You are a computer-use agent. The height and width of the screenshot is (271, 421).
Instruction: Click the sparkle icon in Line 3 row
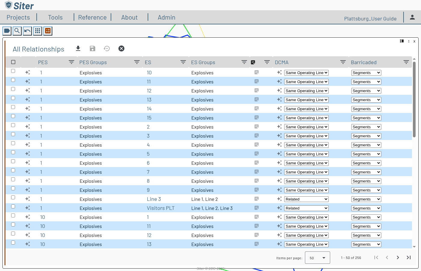click(x=28, y=199)
